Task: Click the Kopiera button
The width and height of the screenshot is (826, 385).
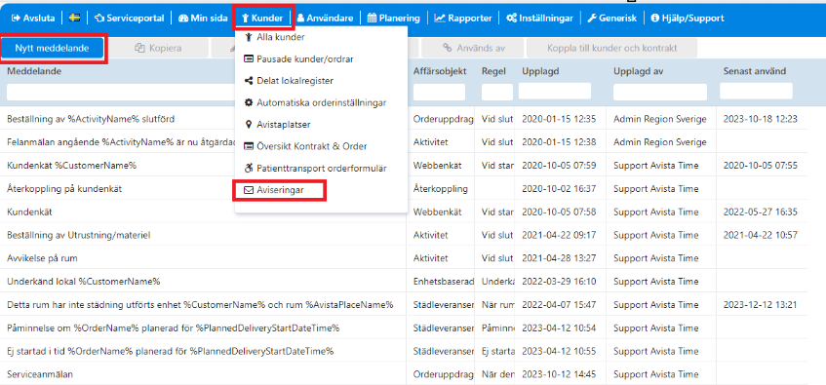Action: click(x=158, y=48)
